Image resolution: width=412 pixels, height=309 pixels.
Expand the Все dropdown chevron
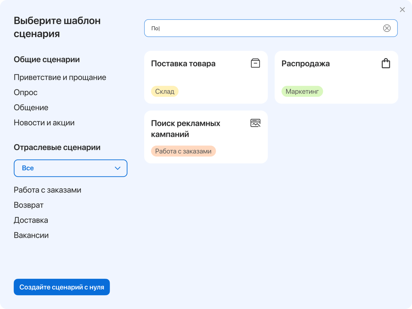(x=117, y=168)
